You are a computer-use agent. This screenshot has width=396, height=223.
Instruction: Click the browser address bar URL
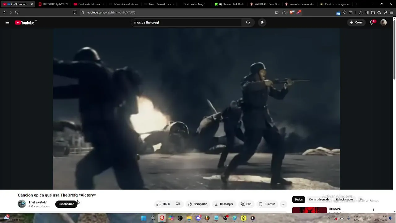(x=111, y=12)
